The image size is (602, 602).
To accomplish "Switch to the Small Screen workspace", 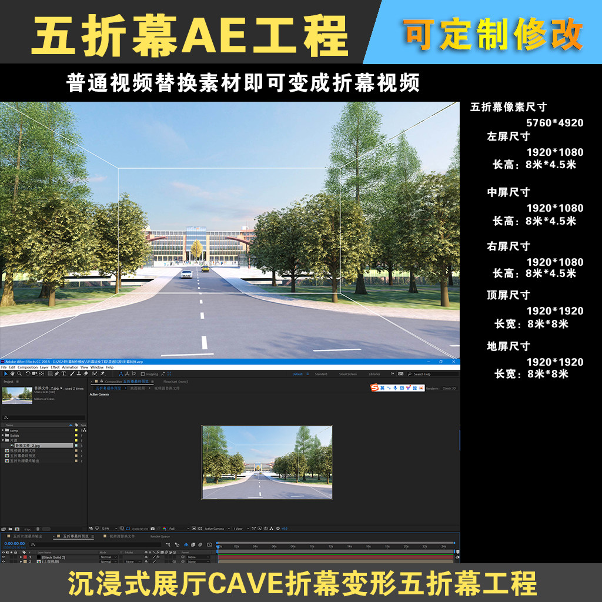I will click(x=348, y=374).
